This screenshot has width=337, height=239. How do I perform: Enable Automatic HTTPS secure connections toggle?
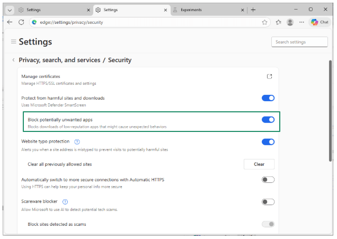268,180
